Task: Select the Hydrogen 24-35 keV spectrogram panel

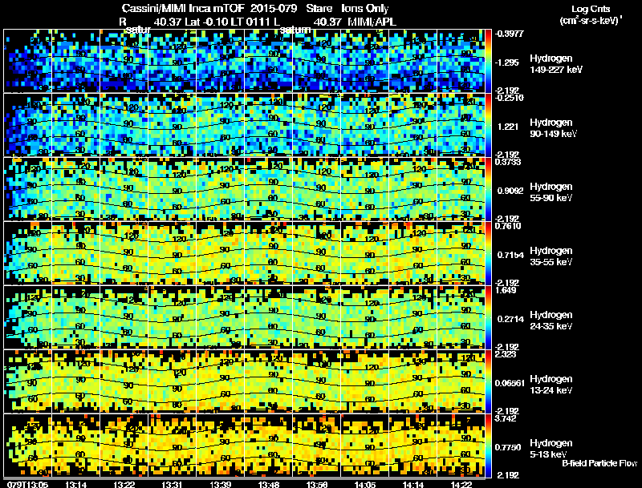Action: 245,317
